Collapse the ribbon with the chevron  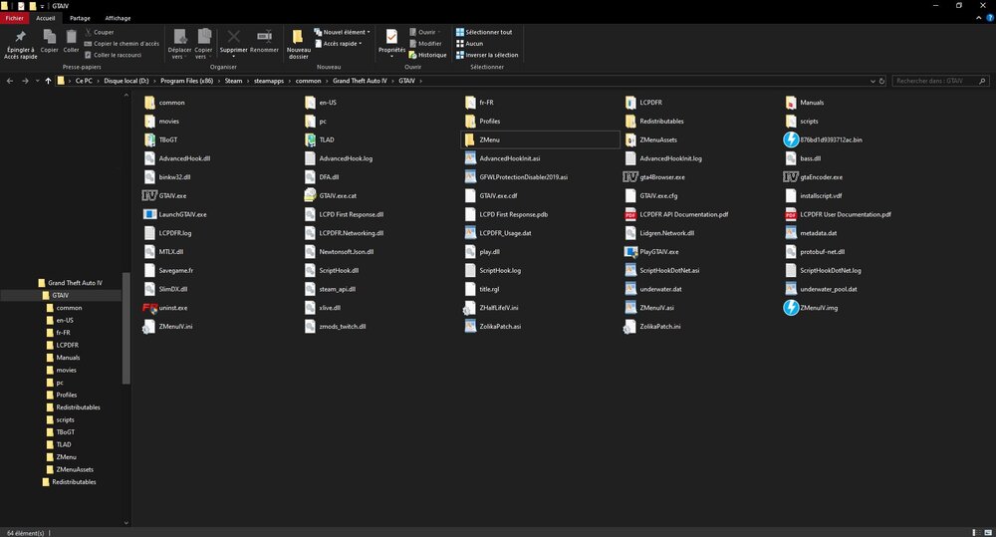979,18
